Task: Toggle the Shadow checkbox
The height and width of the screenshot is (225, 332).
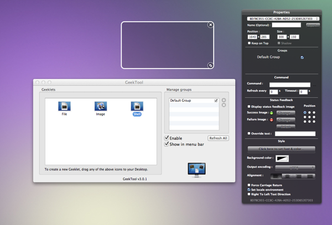Action: [279, 43]
